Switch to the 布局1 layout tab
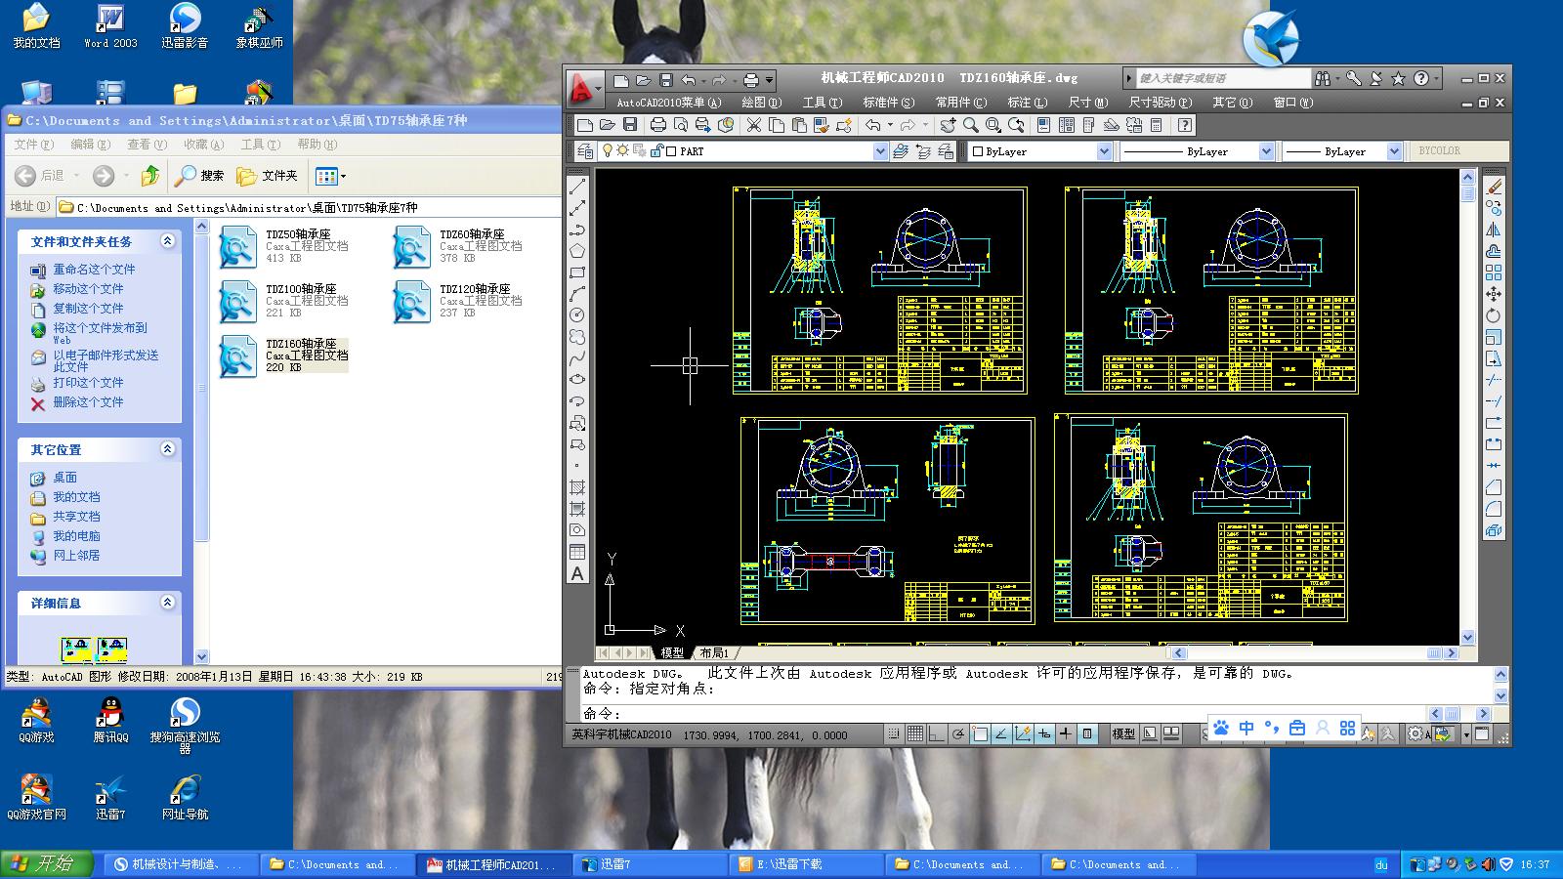 tap(714, 652)
